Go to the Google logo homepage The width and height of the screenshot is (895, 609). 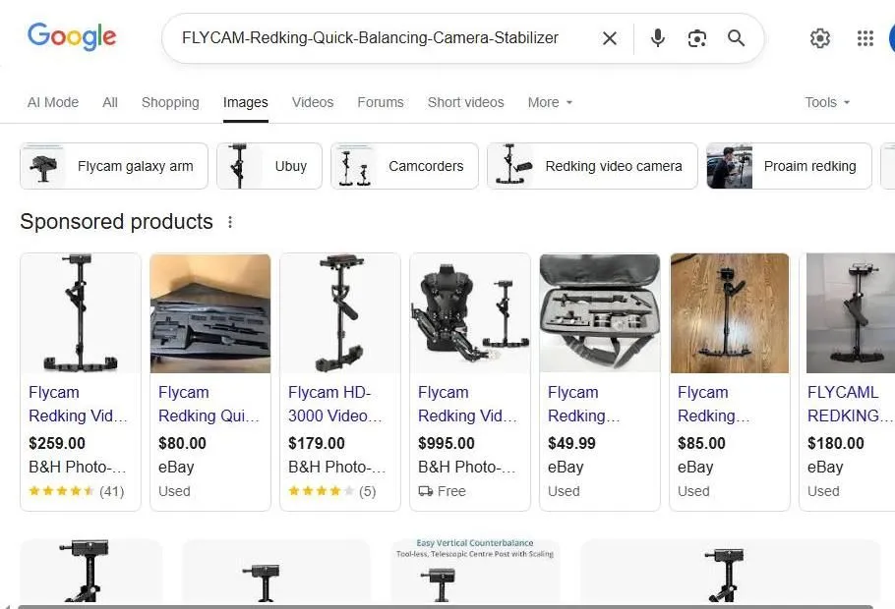[72, 37]
